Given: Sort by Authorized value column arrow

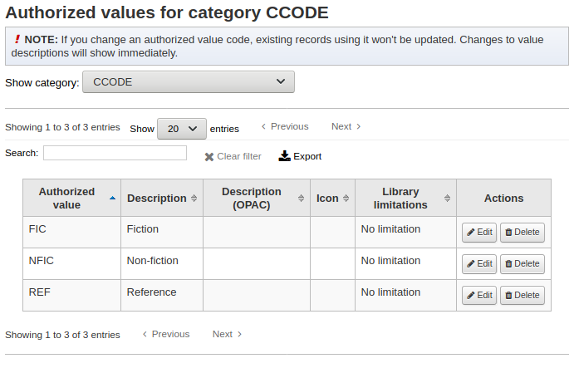Looking at the screenshot, I should [x=112, y=199].
